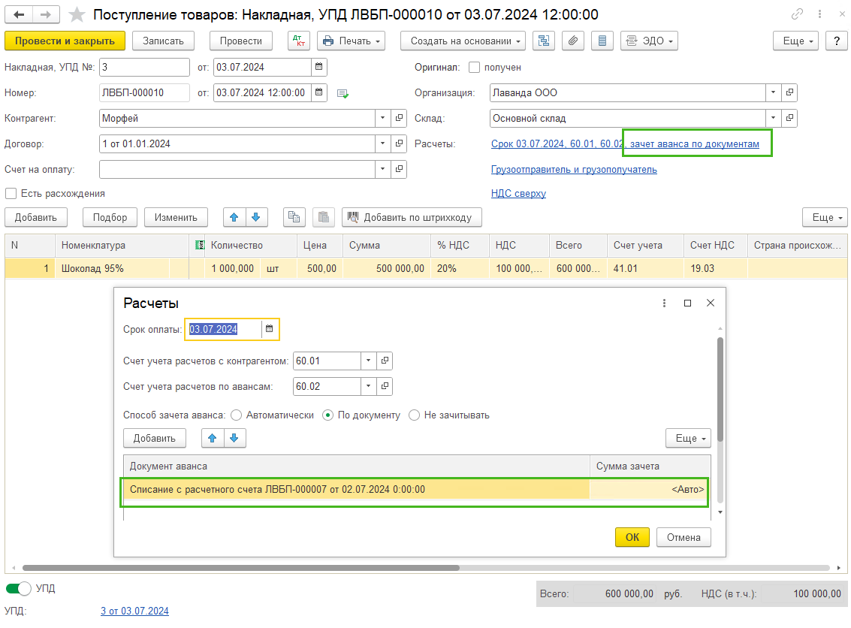Expand Склад dropdown list

point(774,118)
